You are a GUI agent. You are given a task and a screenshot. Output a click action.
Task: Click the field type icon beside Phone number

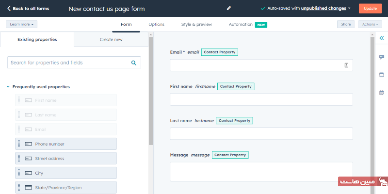[x=29, y=144]
